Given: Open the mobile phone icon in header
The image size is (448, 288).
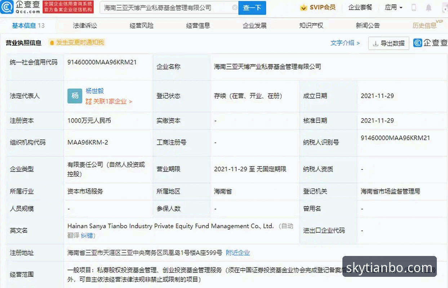Looking at the screenshot, I should [x=414, y=8].
